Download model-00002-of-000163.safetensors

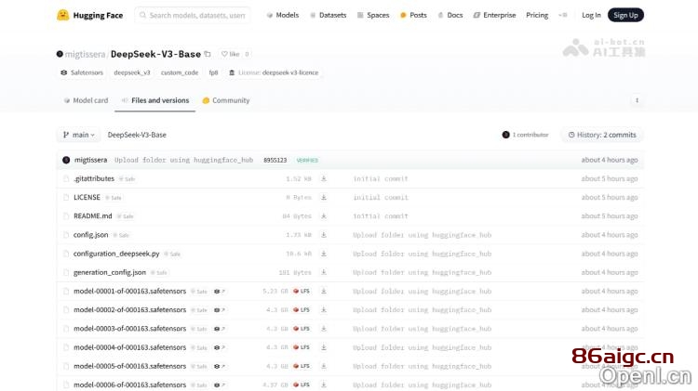pos(324,309)
